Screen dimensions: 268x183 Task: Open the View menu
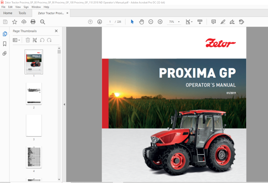(x=18, y=7)
